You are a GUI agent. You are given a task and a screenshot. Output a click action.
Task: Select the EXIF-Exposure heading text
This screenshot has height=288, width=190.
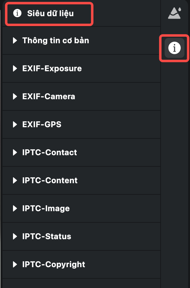coord(52,69)
